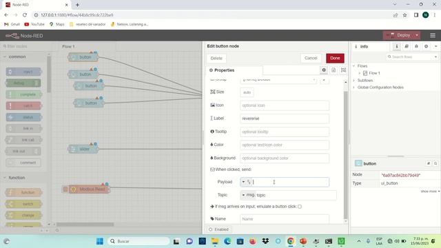Image resolution: width=441 pixels, height=248 pixels.
Task: Focus the Background color field
Action: coord(285,158)
